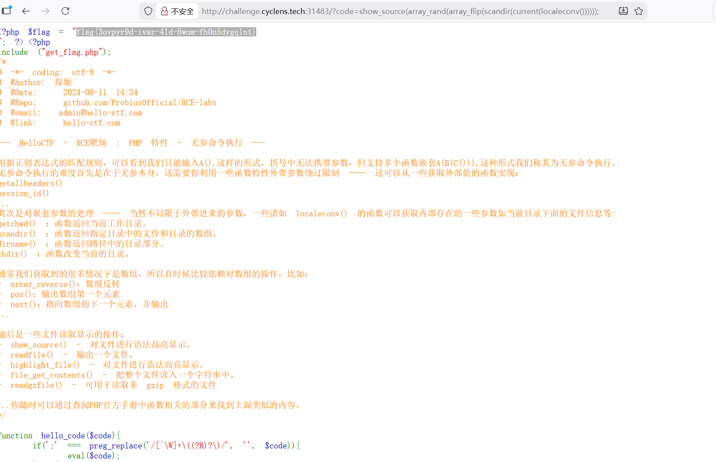716x462 pixels.
Task: Click the 'admin@hello-ctf.com' email text
Action: click(x=100, y=113)
